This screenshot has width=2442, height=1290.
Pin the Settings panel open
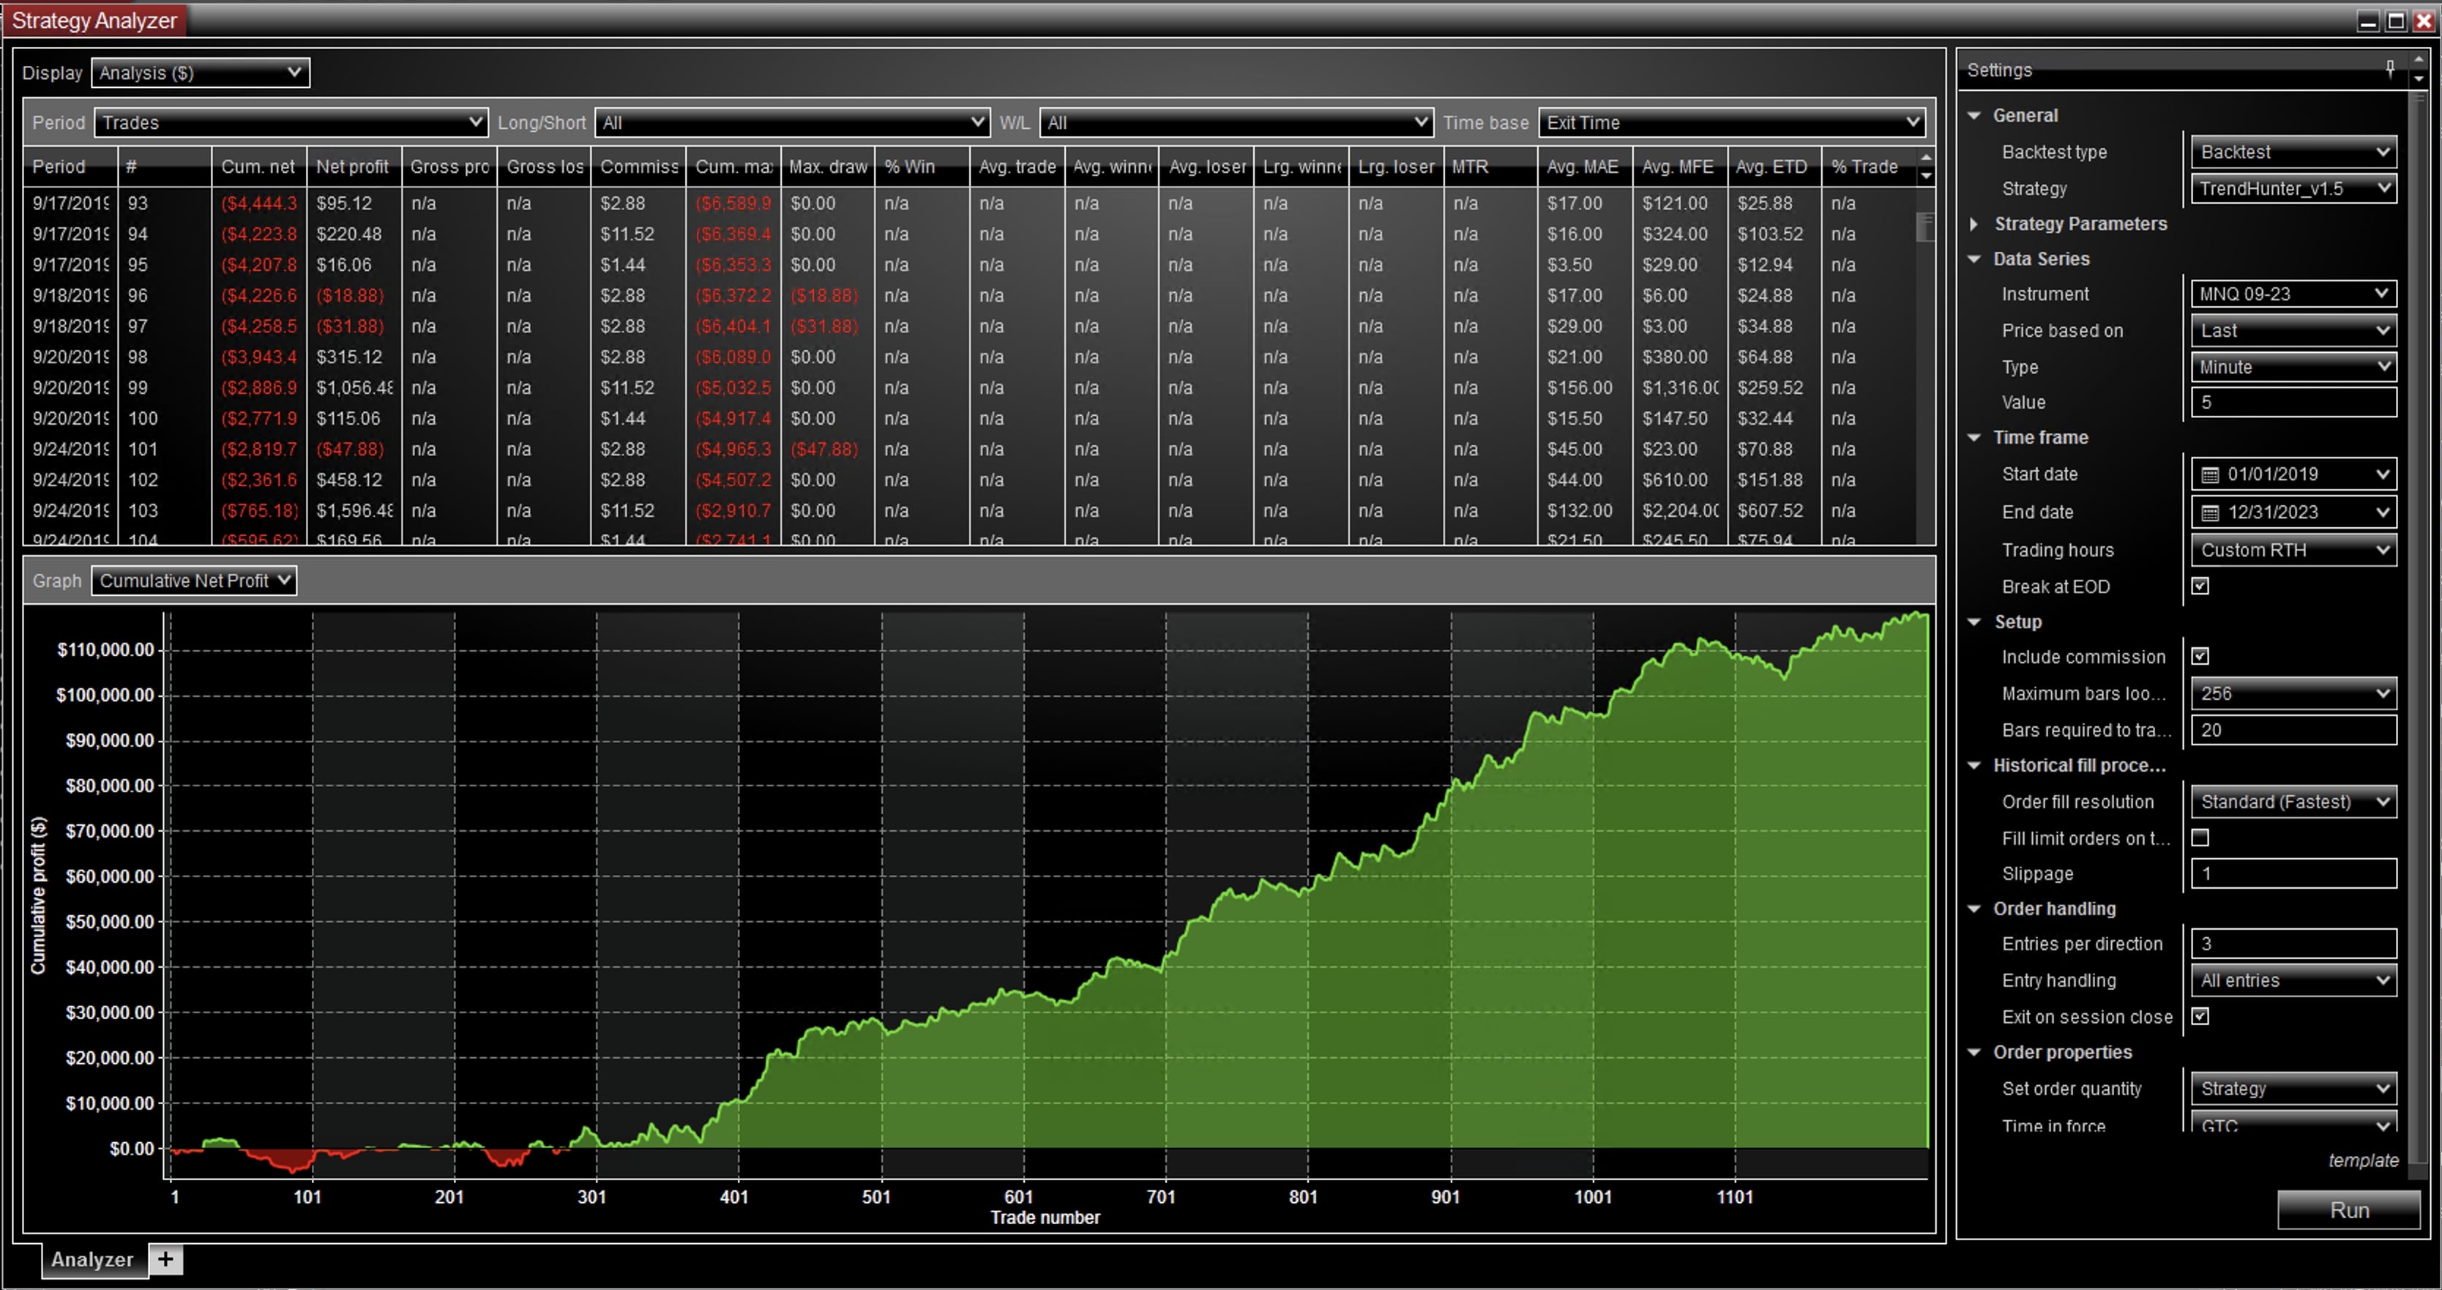pyautogui.click(x=2390, y=67)
